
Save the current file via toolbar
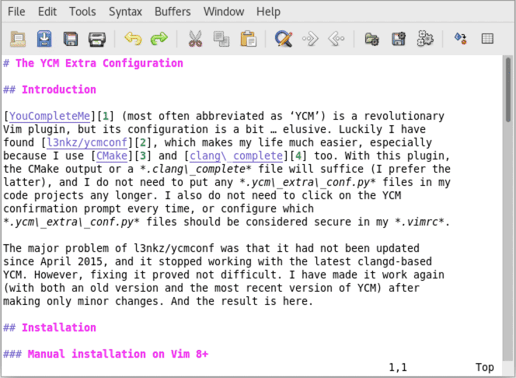point(44,38)
